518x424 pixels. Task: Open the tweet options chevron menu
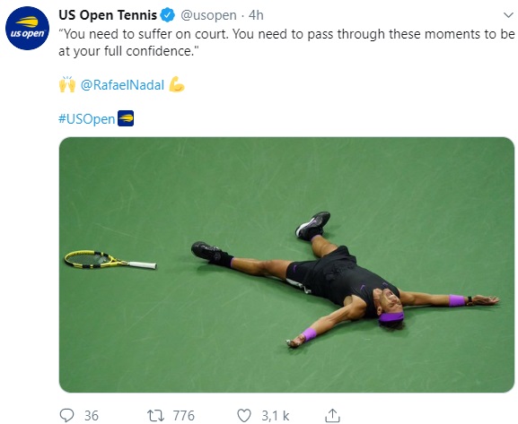(x=508, y=15)
